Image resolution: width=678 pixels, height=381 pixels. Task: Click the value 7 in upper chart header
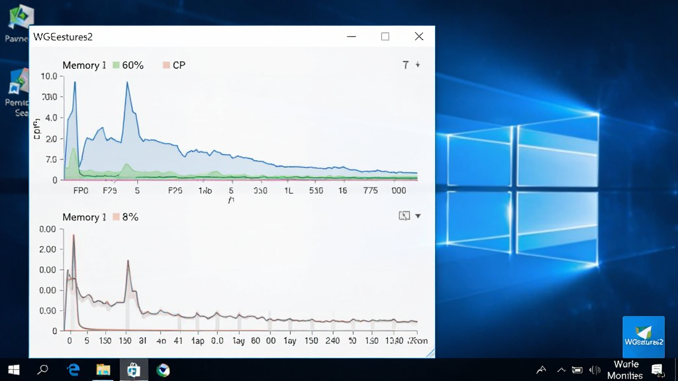(406, 65)
